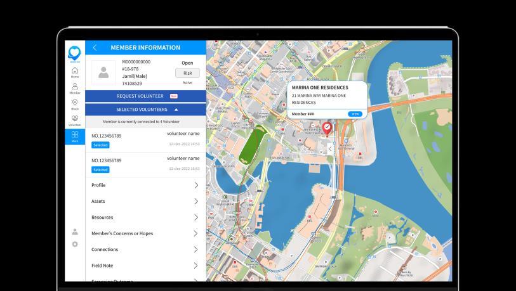Viewport: 516px width, 291px height.
Task: Collapse side panel with map edge arrow
Action: 330,149
